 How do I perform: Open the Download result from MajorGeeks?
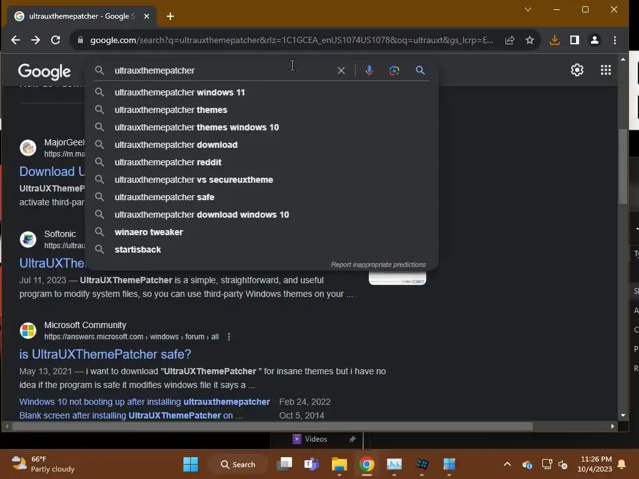click(52, 172)
